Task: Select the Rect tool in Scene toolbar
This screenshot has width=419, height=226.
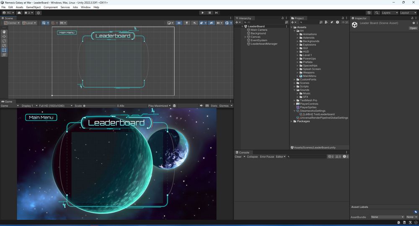Action: (4, 50)
